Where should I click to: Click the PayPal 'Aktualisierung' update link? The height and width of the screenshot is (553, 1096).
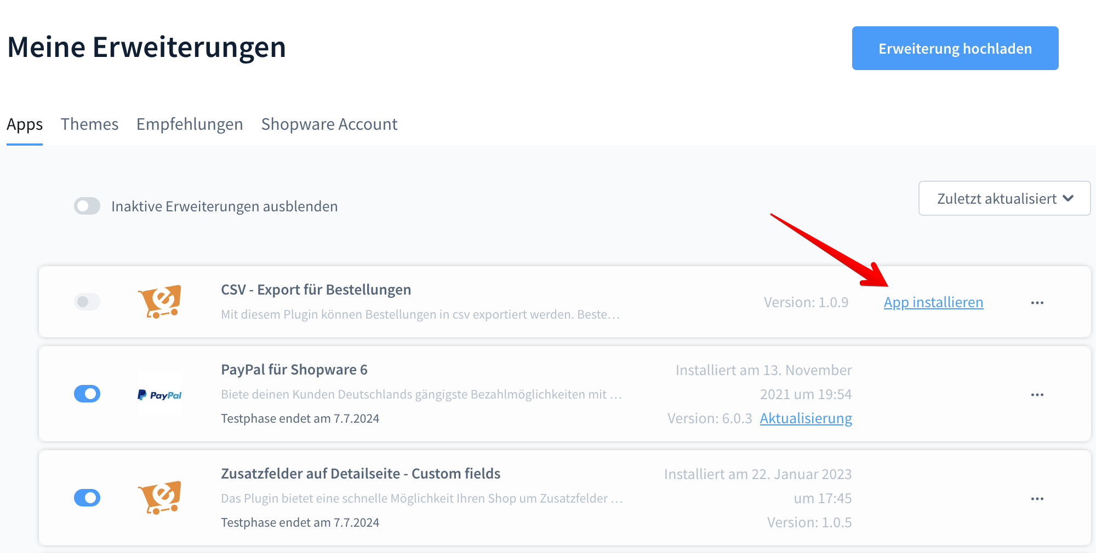(x=806, y=418)
